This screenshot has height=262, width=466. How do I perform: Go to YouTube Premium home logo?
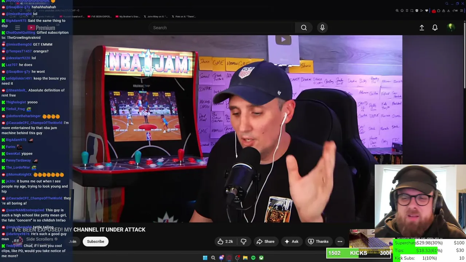(41, 28)
